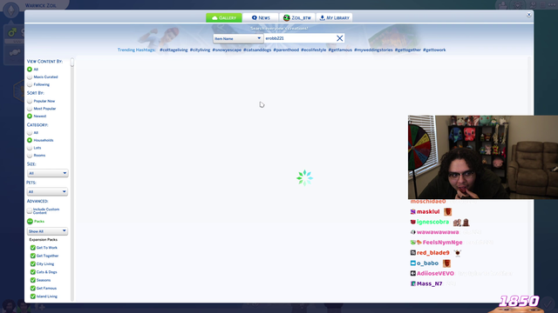Click the search text field containing erobb221
Image resolution: width=558 pixels, height=313 pixels.
point(299,38)
